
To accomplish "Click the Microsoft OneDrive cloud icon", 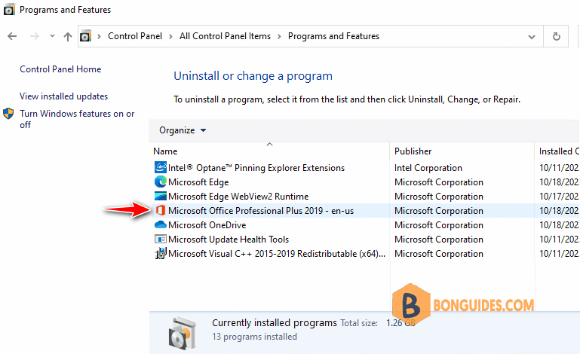I will [x=160, y=224].
